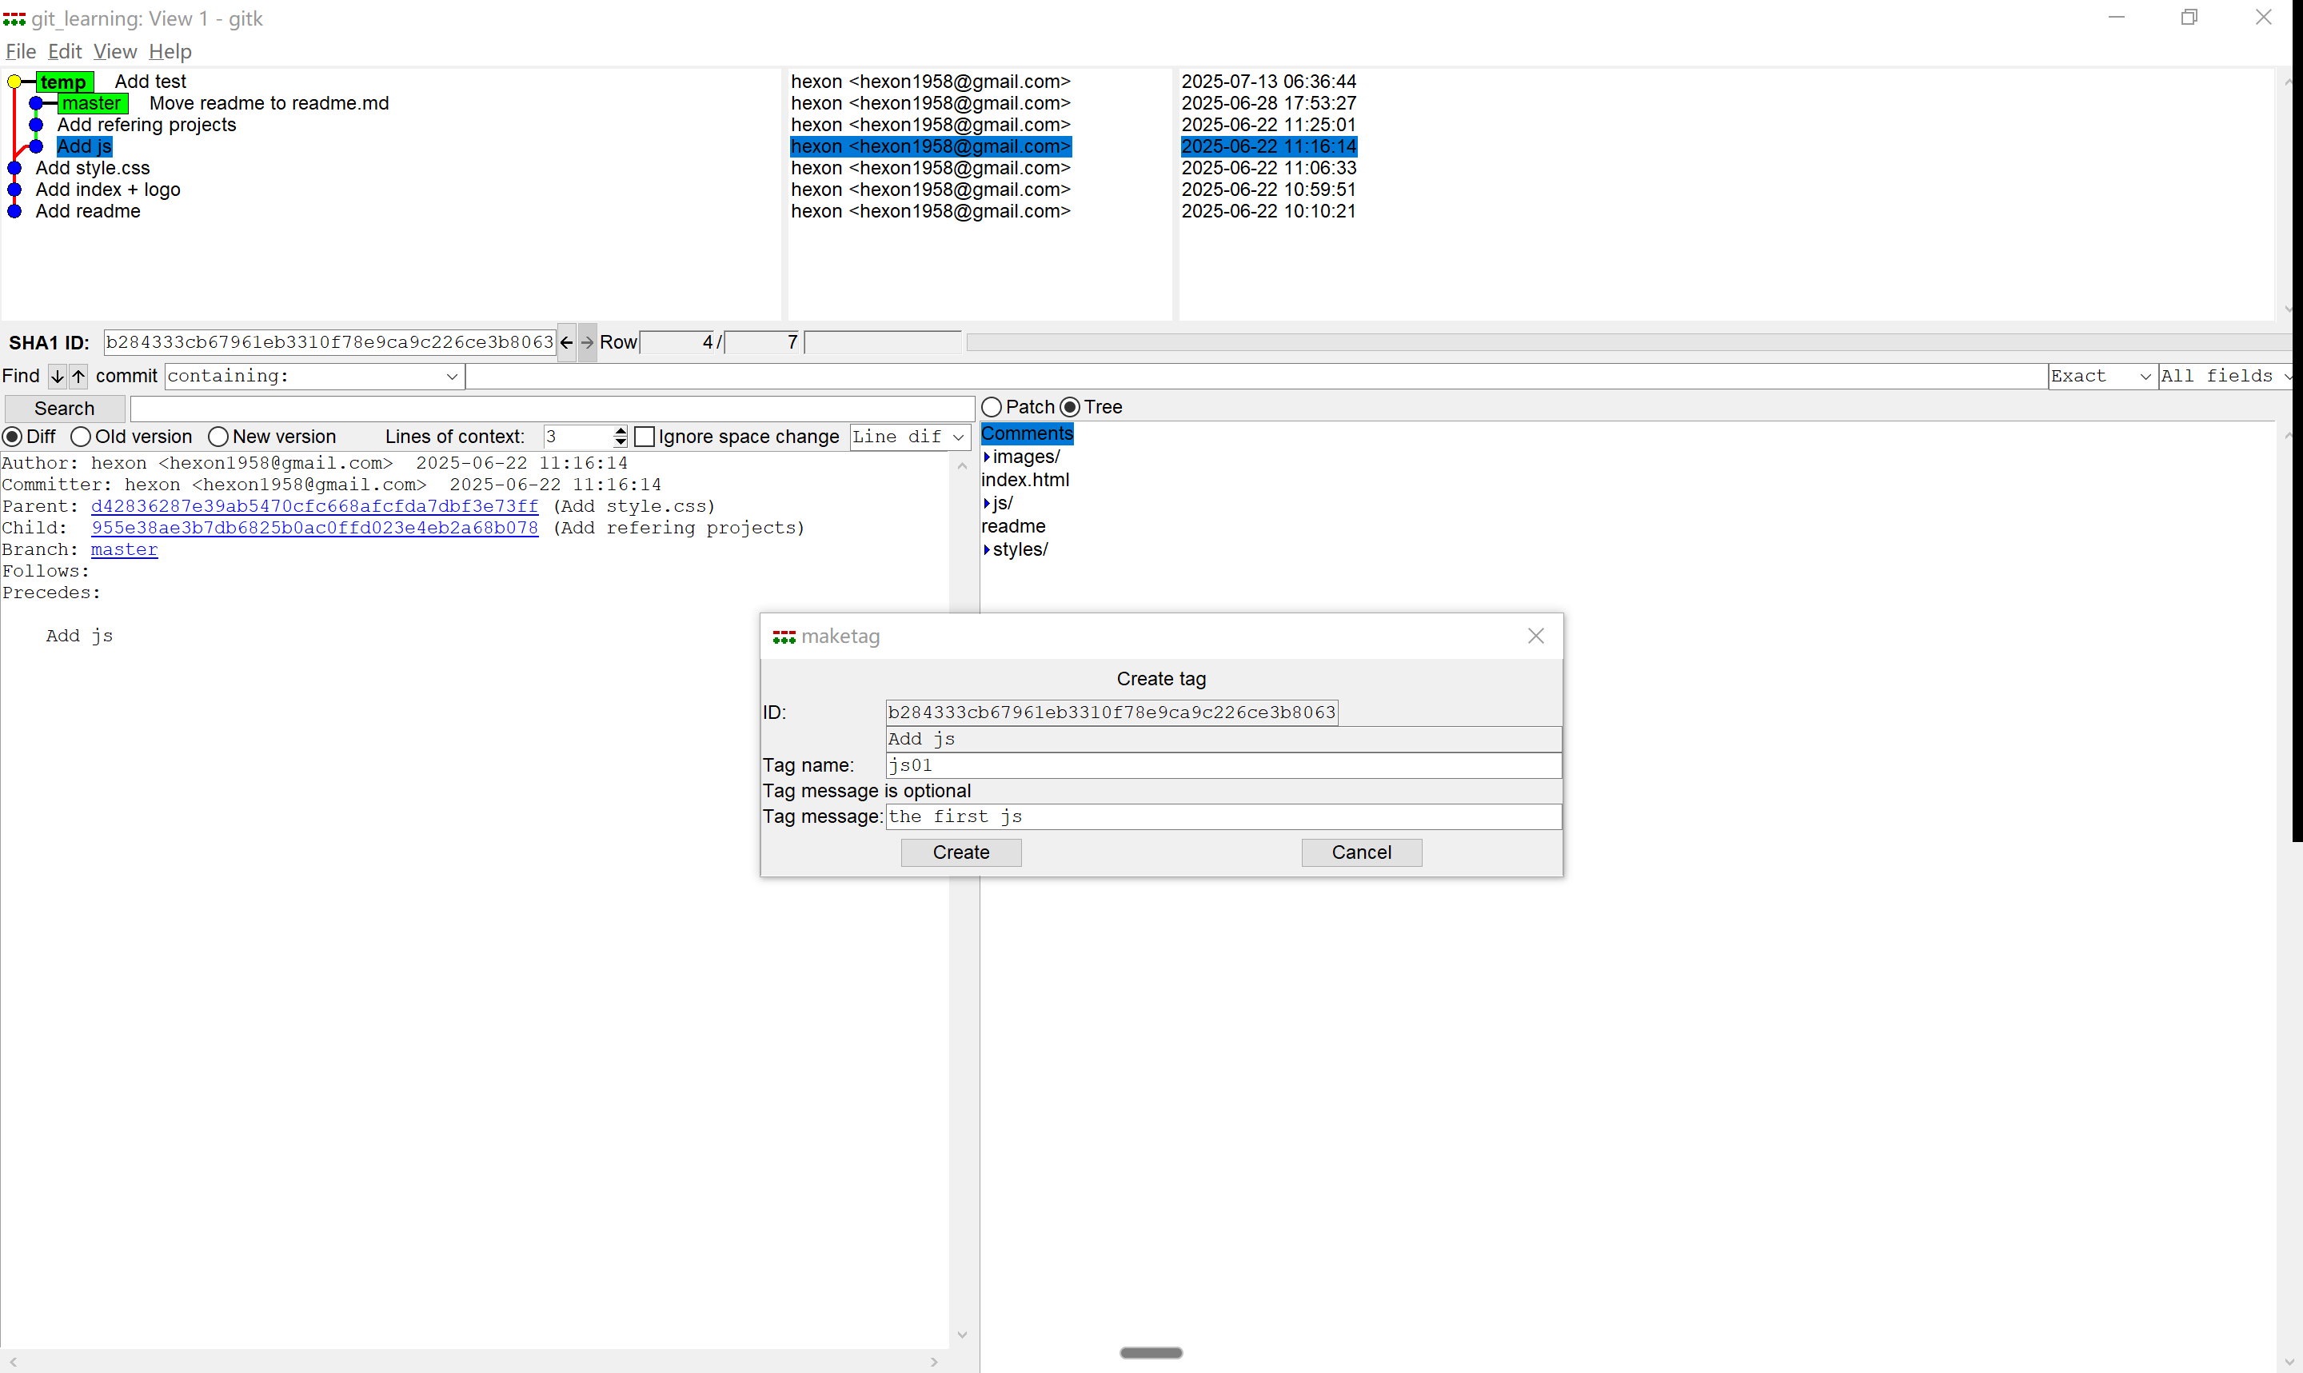Click the blue commit dot for Add readme
The width and height of the screenshot is (2303, 1373).
click(14, 211)
